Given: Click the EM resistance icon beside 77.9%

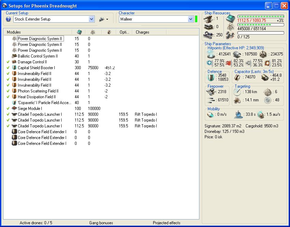Looking at the screenshot, I should 210,63.
